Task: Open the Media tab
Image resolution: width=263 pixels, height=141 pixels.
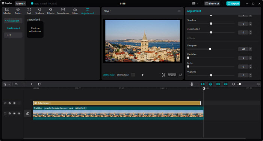Action: pos(7,11)
